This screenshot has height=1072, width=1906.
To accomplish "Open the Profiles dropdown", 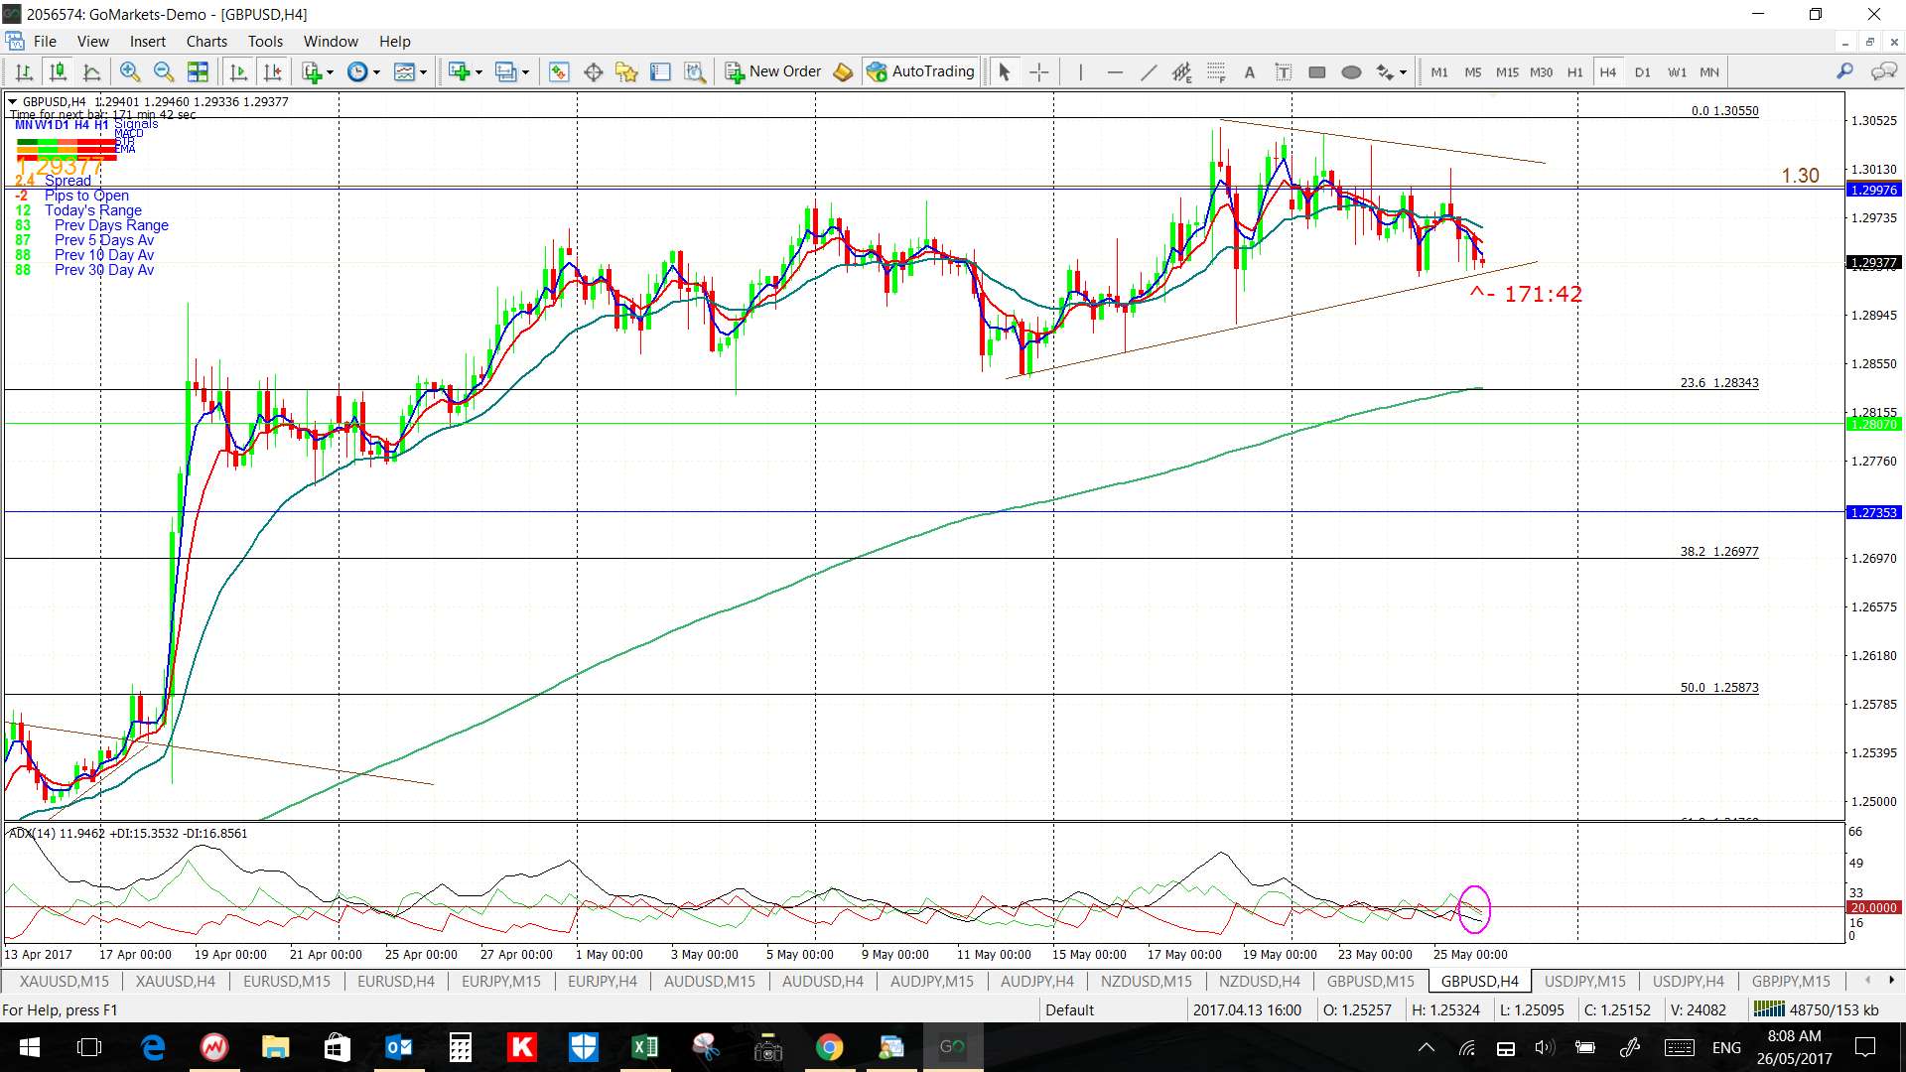I will tap(512, 71).
